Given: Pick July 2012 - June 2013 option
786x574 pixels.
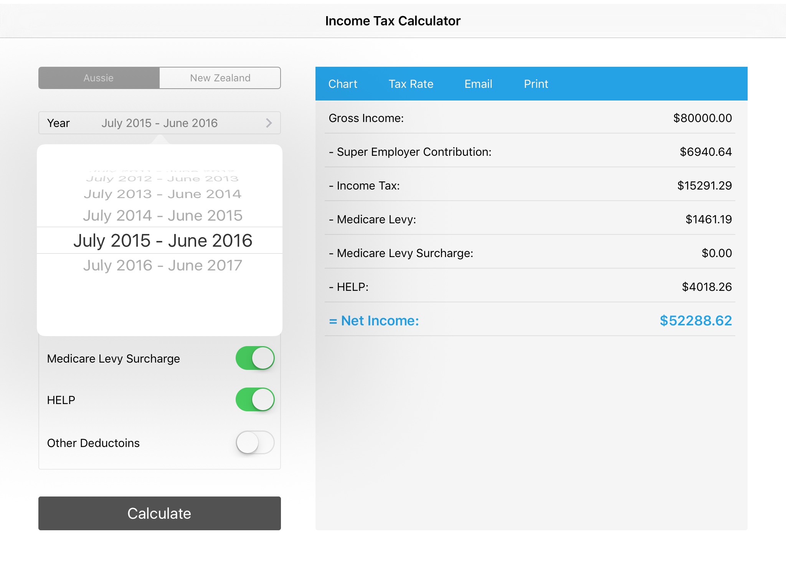Looking at the screenshot, I should pyautogui.click(x=163, y=179).
